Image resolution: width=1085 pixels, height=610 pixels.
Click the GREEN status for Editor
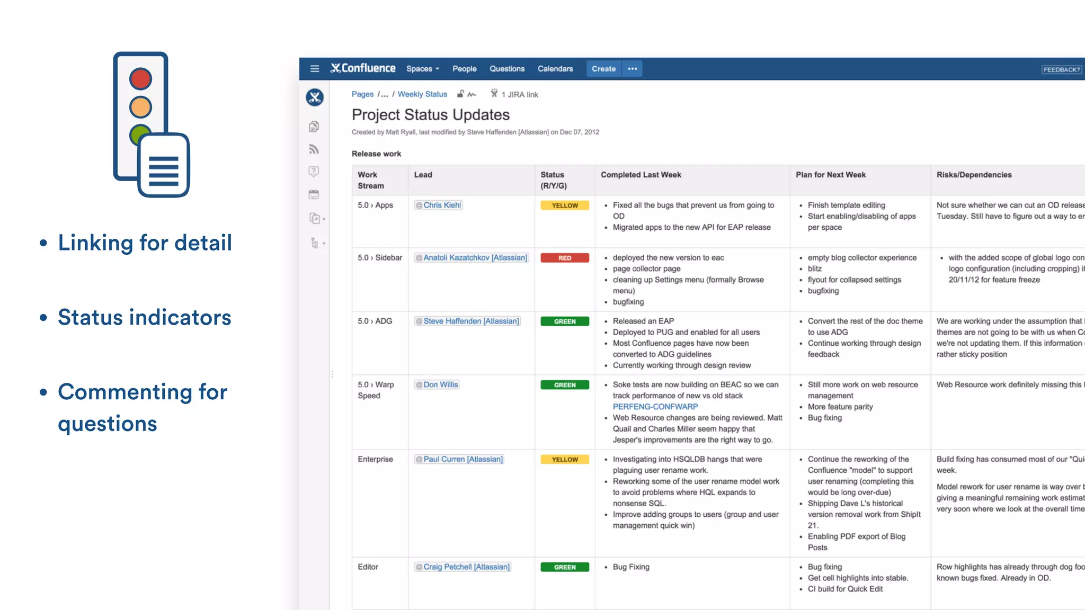[x=565, y=567]
